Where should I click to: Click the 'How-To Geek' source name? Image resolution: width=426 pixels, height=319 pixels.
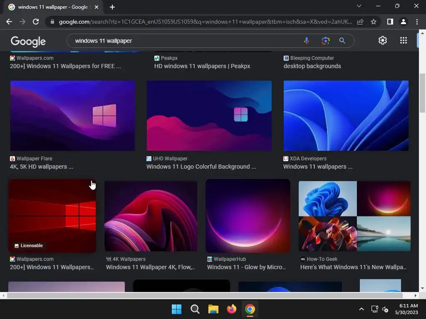[322, 259]
